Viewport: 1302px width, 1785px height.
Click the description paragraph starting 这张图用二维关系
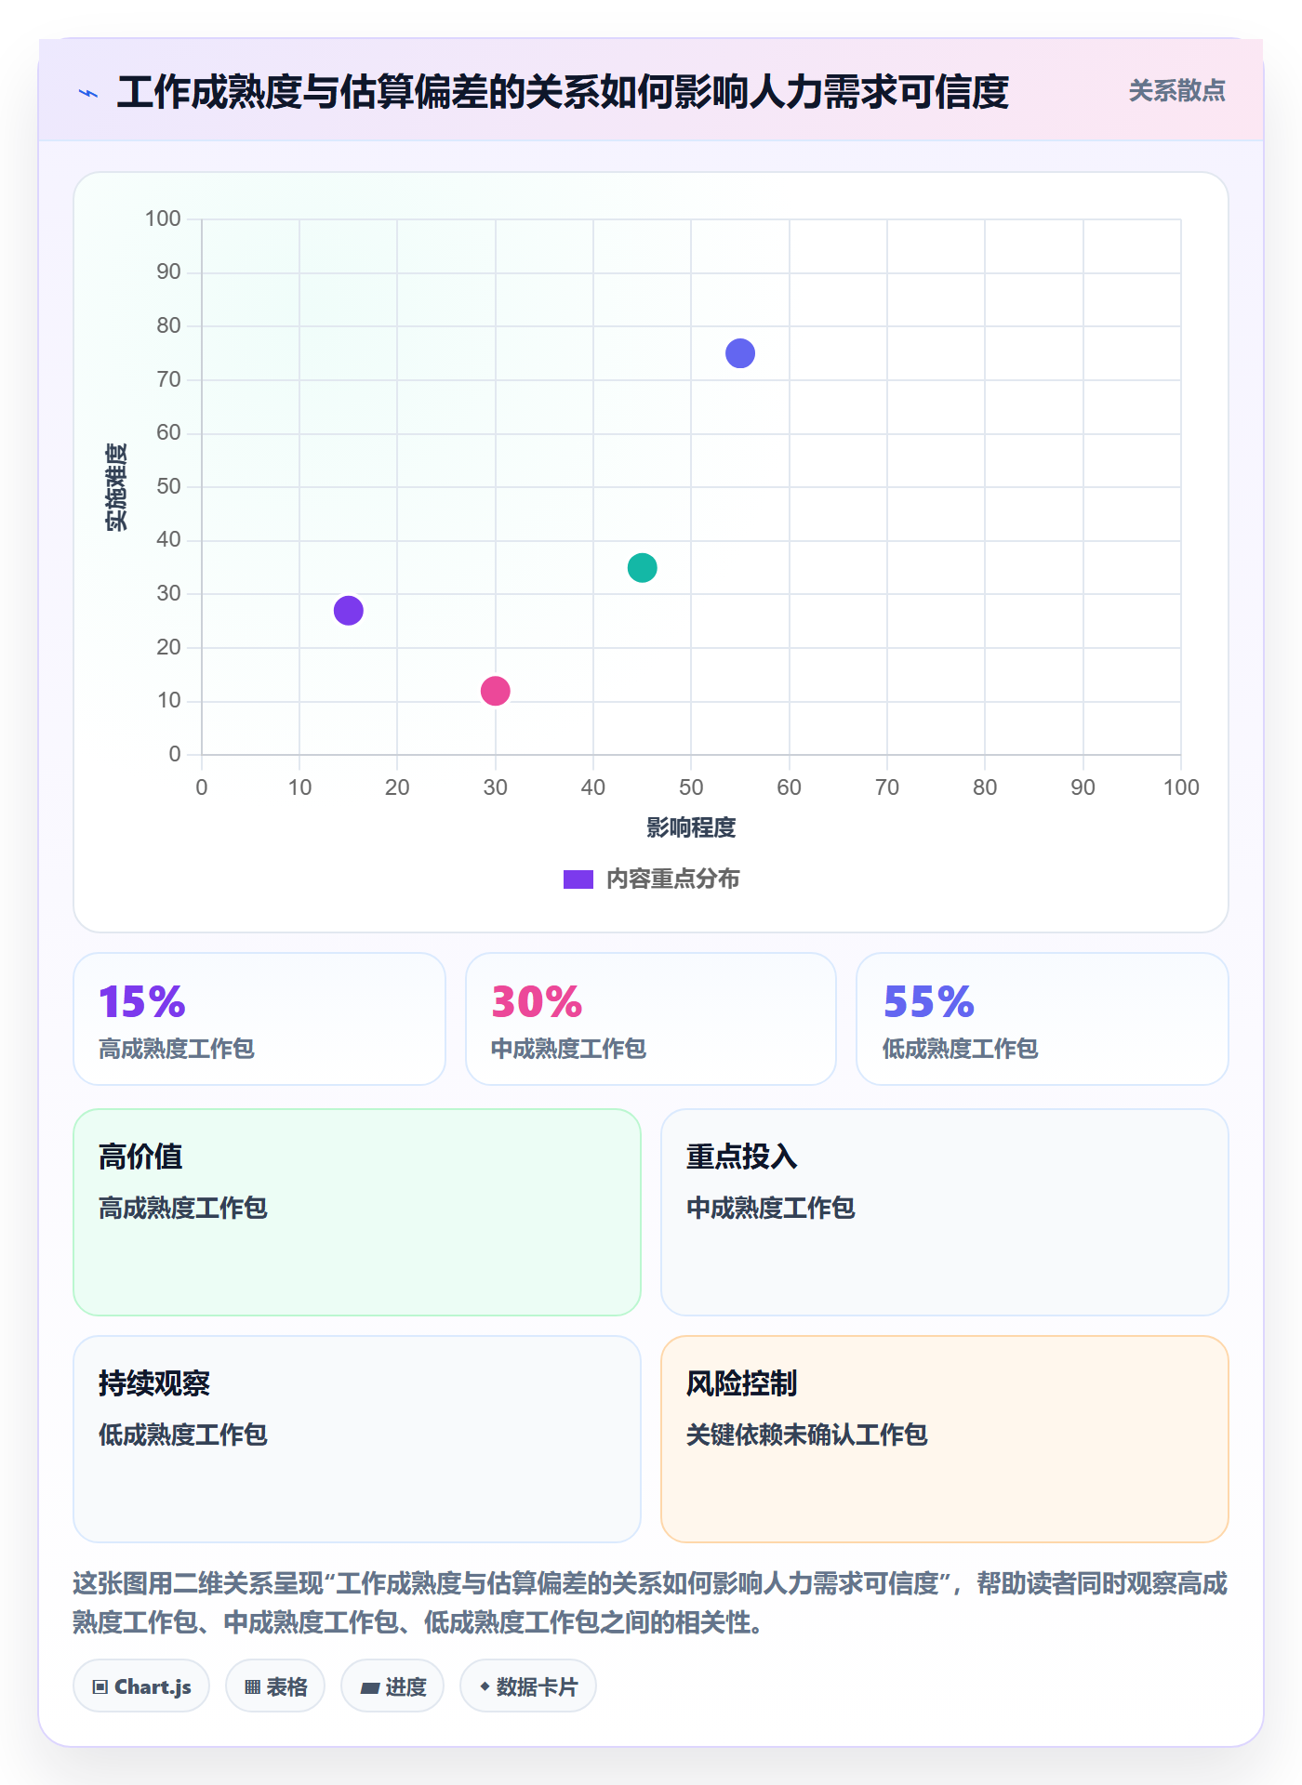point(650,1603)
